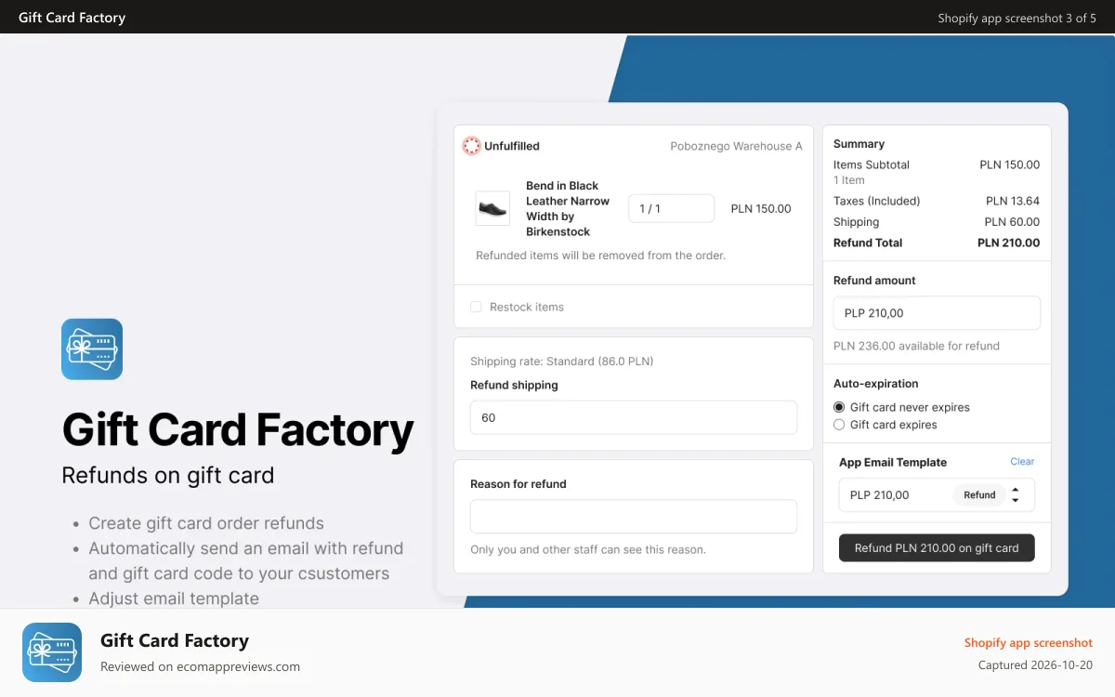Click PLN 236.00 available for refund text
The image size is (1115, 697).
(916, 346)
